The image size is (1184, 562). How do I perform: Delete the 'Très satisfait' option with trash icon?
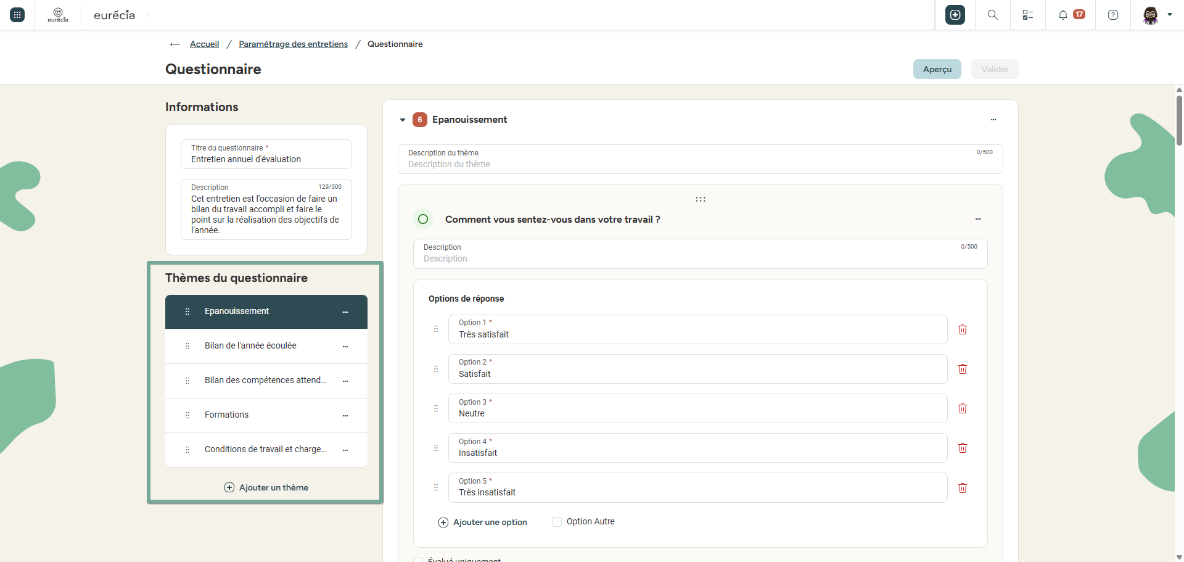point(963,329)
